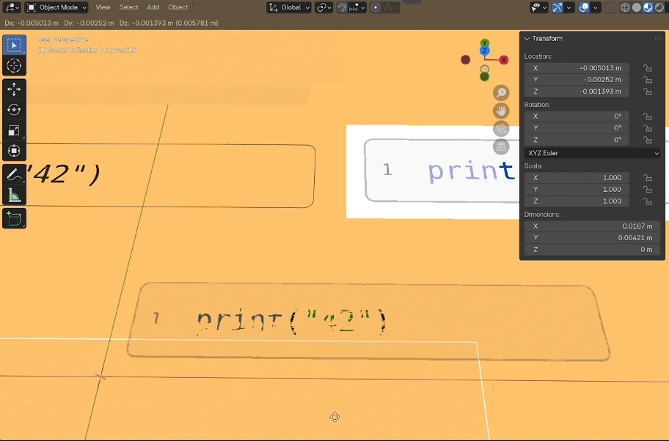
Task: Click the green Y axis gizmo ball
Action: (x=484, y=42)
